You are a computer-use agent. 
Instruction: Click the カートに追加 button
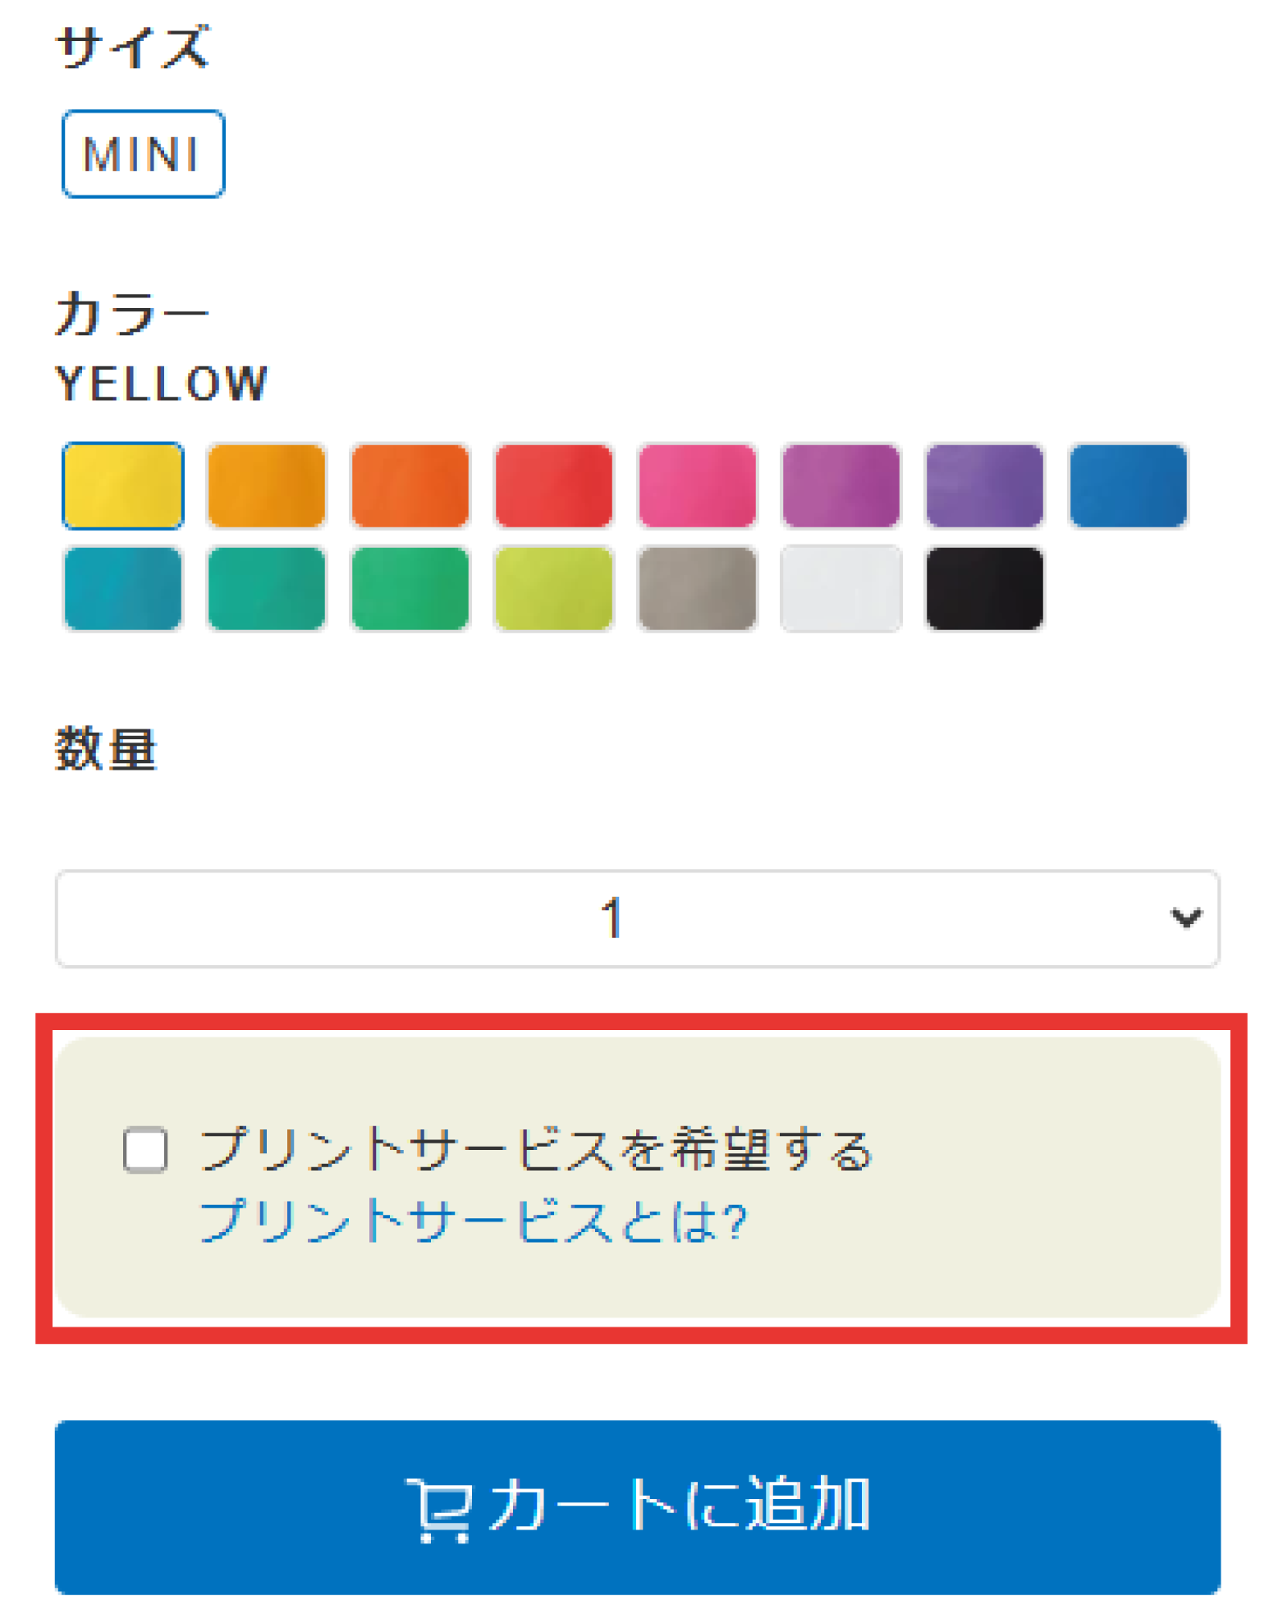[x=637, y=1506]
